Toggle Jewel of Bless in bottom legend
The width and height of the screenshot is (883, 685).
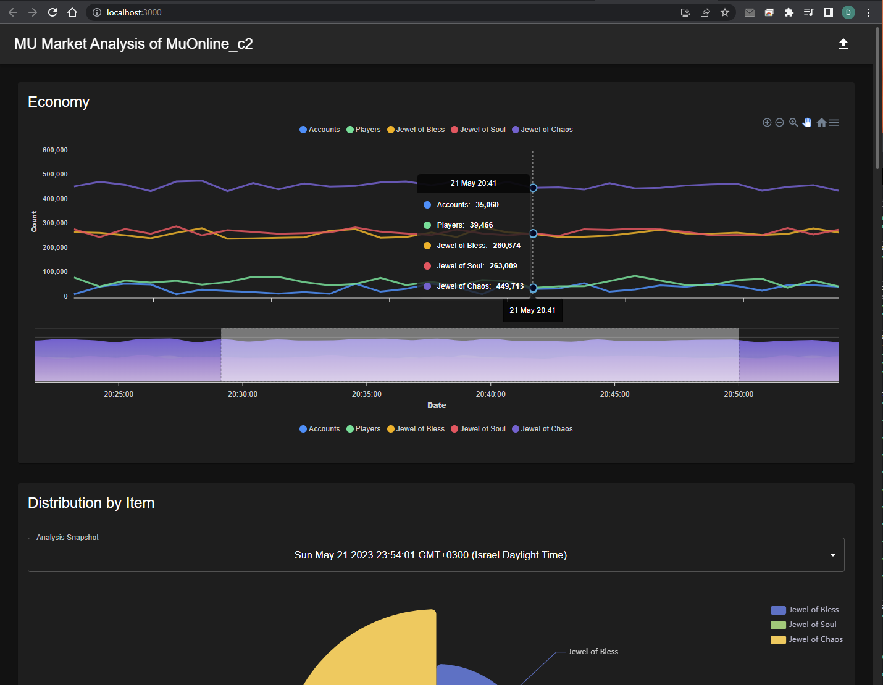tap(416, 429)
